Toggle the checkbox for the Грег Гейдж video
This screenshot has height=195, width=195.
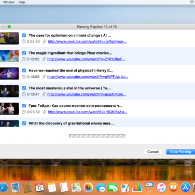tap(24, 106)
